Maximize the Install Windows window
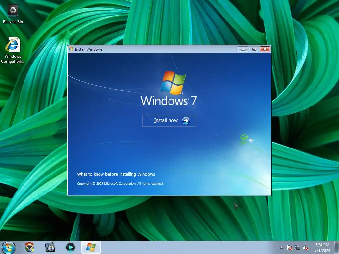The height and width of the screenshot is (254, 339). (254, 49)
